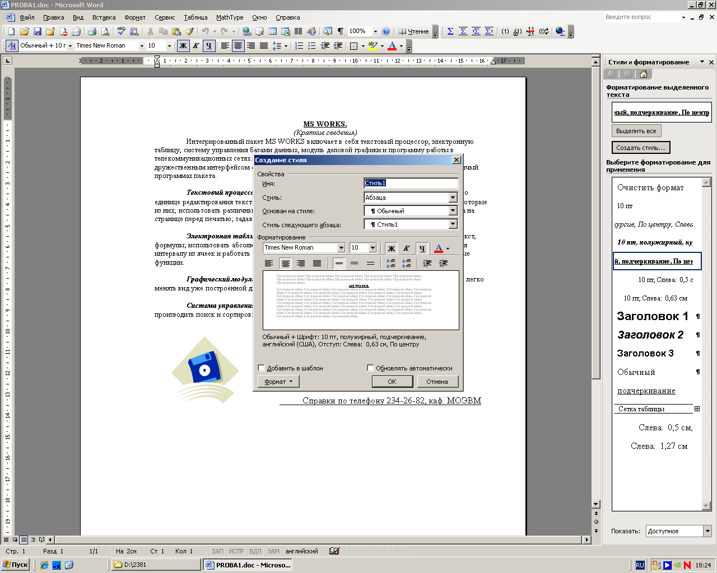Click decrease indent icon in style dialog
Image resolution: width=717 pixels, height=573 pixels.
click(427, 263)
